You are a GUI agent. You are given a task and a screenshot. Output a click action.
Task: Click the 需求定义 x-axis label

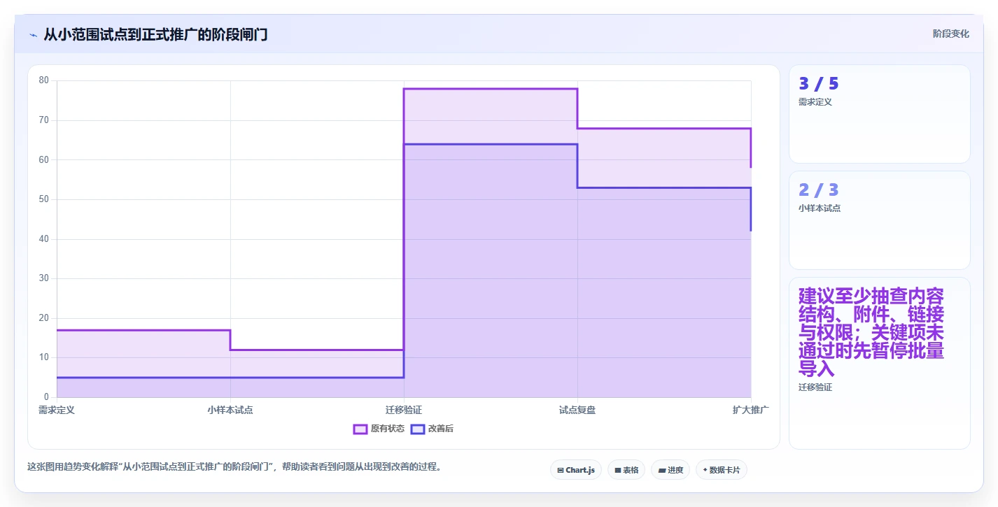pyautogui.click(x=57, y=410)
